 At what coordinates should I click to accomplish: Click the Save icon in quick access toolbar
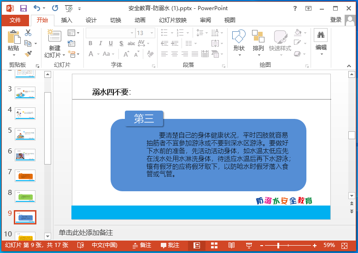click(23, 8)
